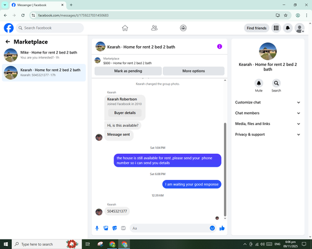312x249 pixels.
Task: Click the 'I am waiting your good response' message
Action: pyautogui.click(x=192, y=184)
